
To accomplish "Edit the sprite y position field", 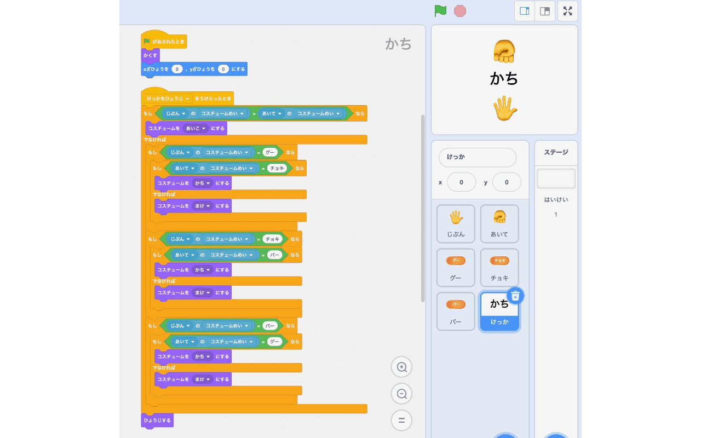I will click(507, 182).
